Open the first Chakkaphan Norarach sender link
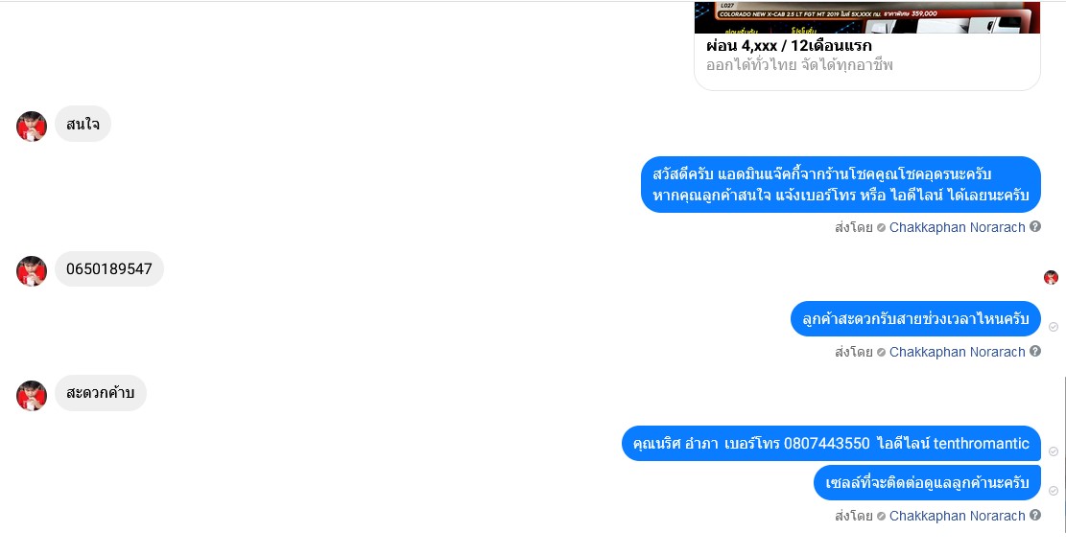 point(957,227)
